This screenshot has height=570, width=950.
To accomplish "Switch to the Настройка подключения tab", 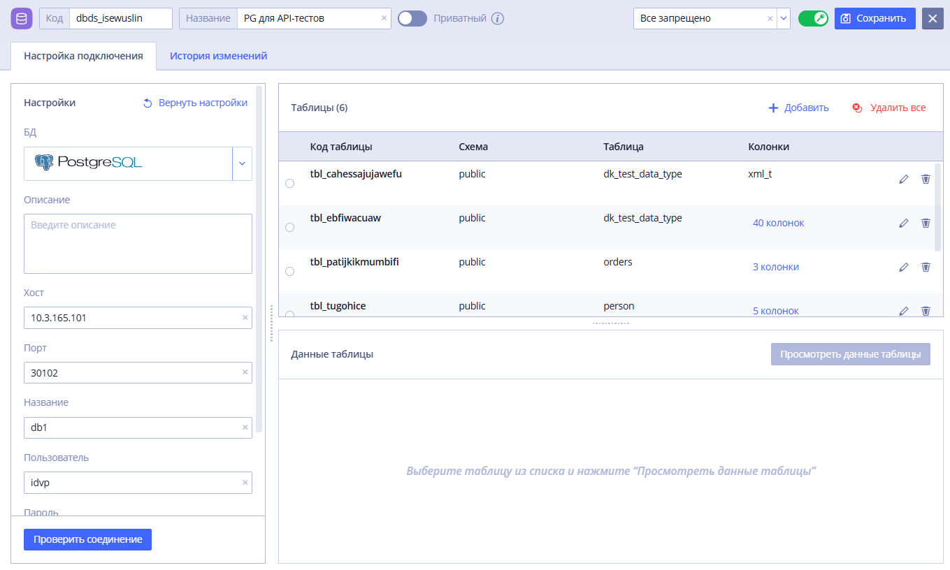I will 83,56.
